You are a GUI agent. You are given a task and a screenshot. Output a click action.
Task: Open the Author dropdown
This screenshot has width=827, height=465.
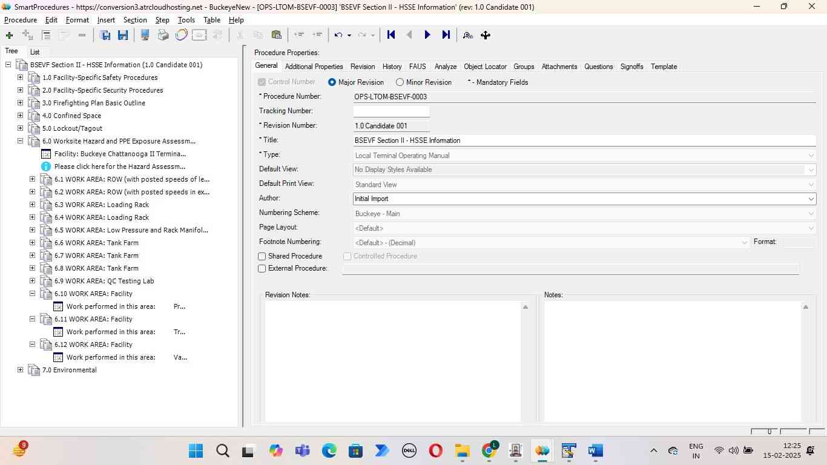pos(811,199)
